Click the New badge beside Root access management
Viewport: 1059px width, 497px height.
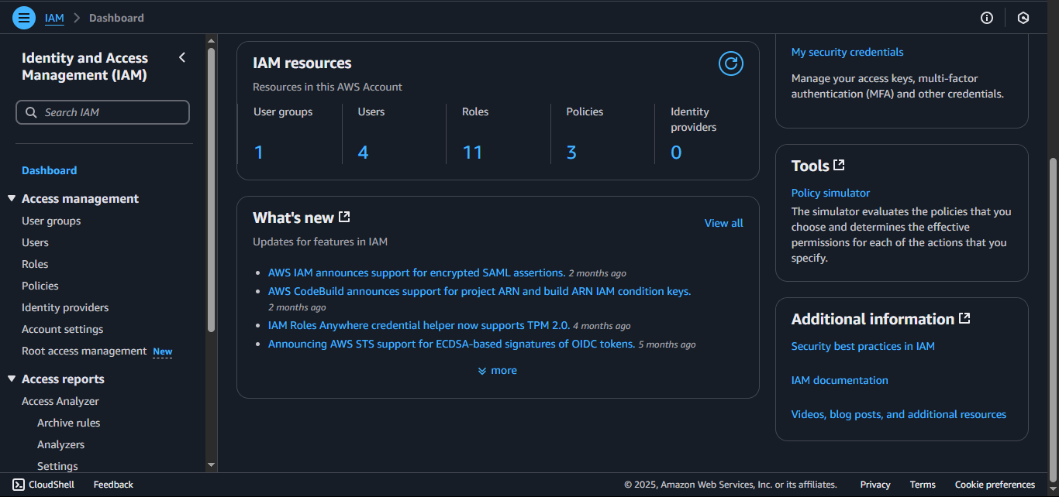[163, 351]
